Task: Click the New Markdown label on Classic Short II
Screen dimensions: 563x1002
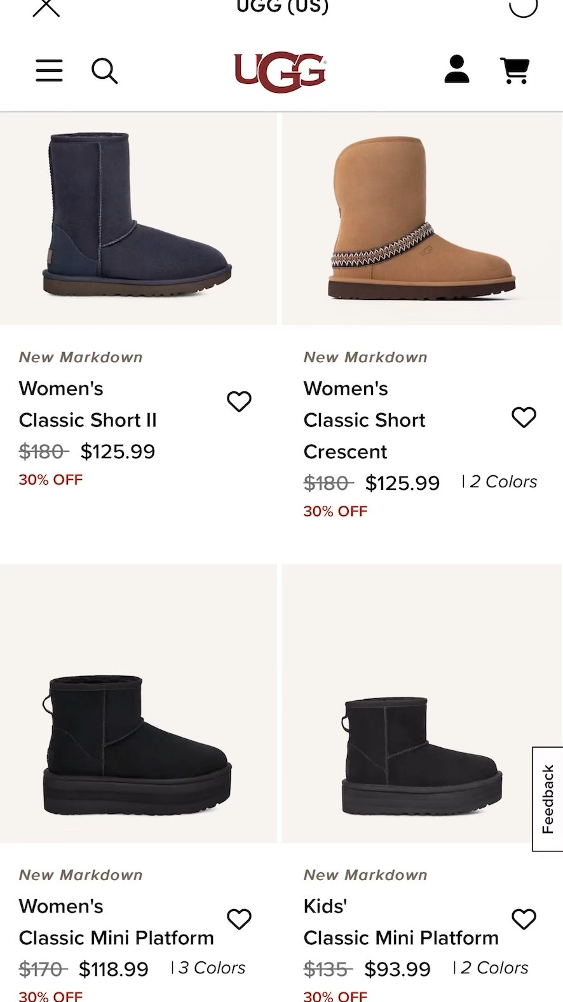Action: tap(81, 356)
